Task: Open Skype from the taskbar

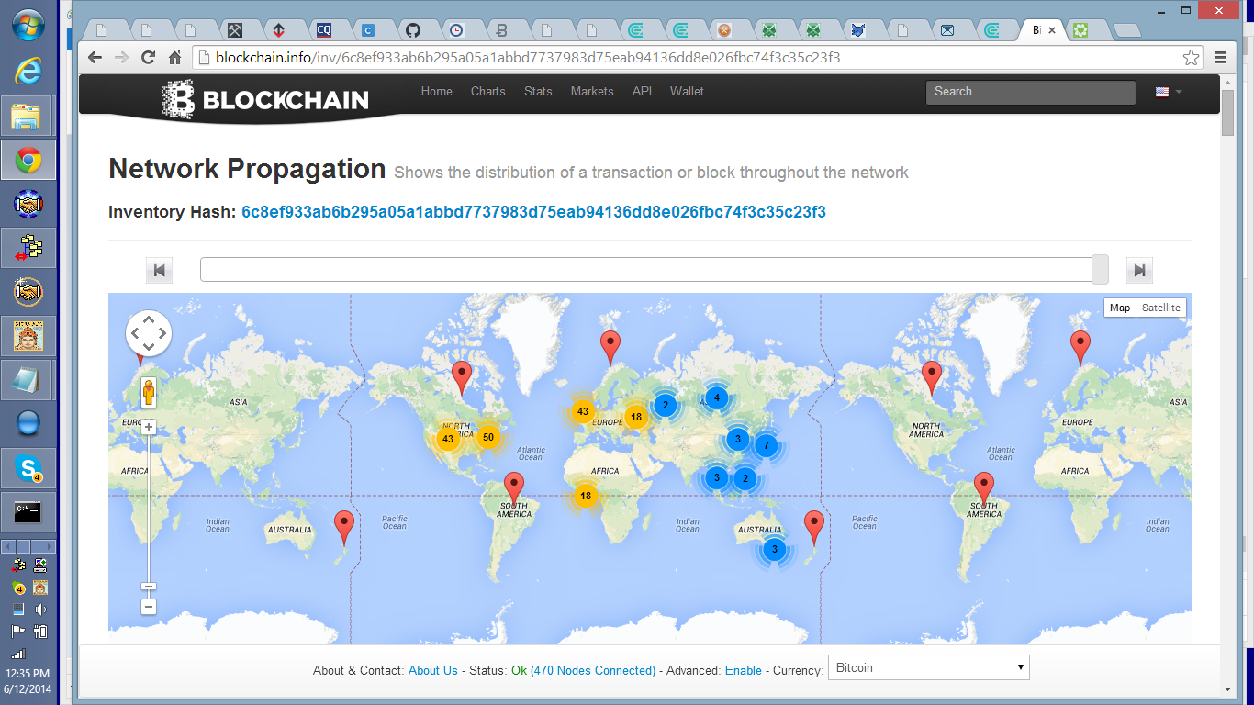Action: [x=28, y=468]
